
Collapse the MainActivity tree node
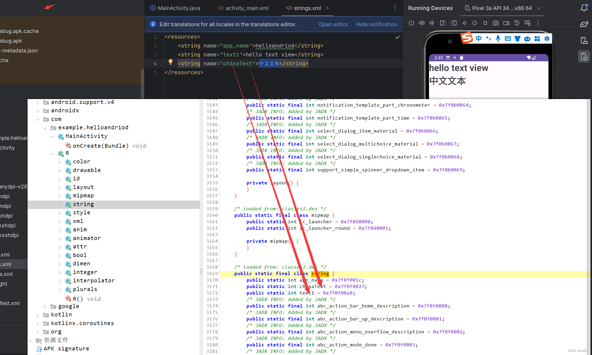[52, 137]
